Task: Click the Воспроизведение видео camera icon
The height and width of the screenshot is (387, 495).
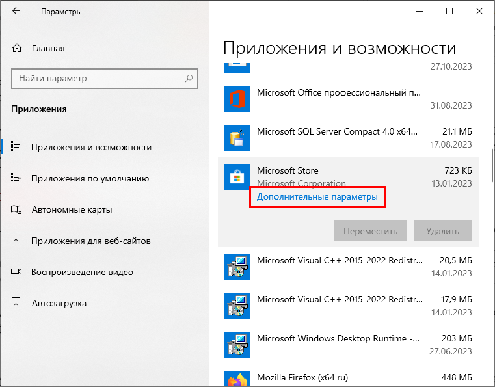Action: (x=16, y=271)
